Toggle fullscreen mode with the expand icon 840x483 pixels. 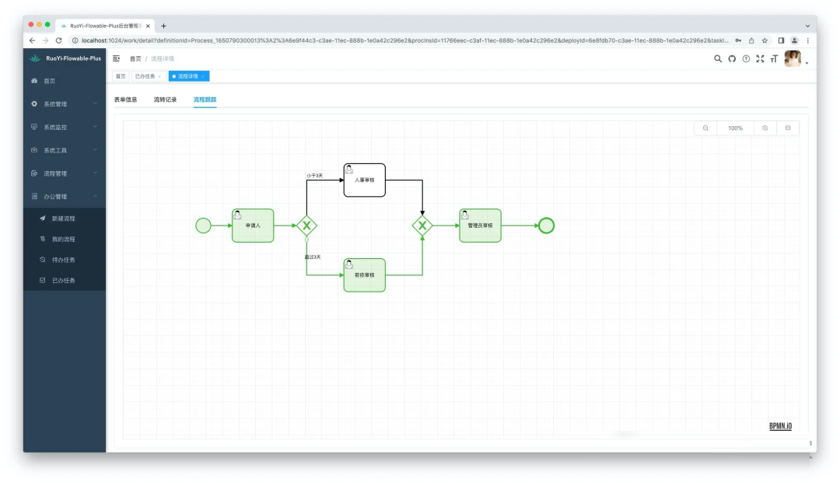(x=760, y=59)
